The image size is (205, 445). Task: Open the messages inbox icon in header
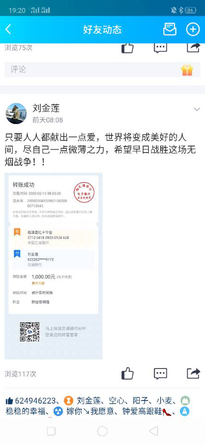click(x=170, y=30)
